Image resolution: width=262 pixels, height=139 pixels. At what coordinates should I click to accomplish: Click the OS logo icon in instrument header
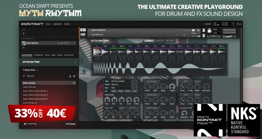[x=83, y=34]
